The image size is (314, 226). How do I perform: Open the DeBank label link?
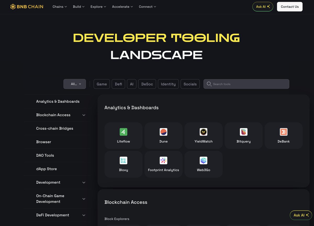coord(284,142)
